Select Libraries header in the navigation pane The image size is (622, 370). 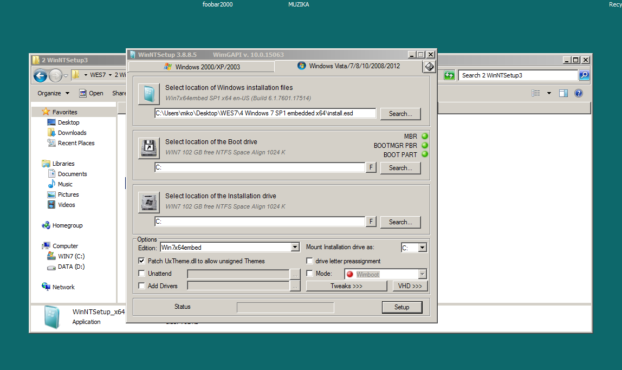(59, 164)
